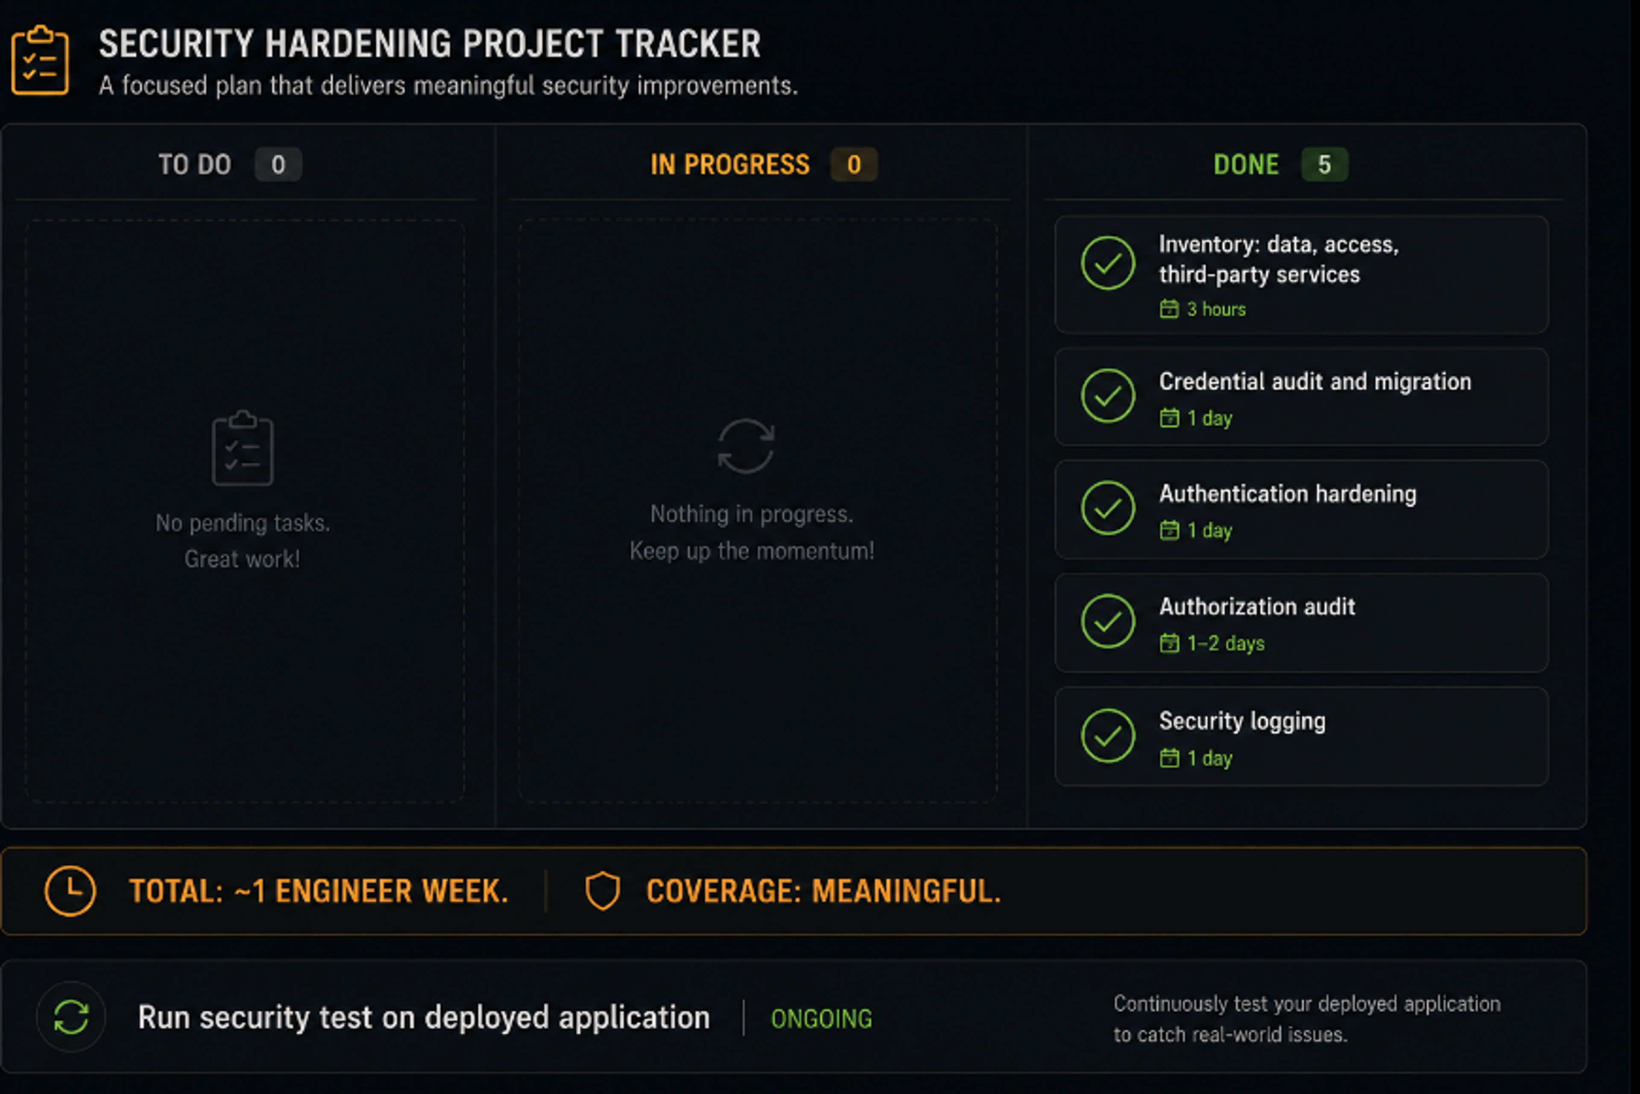The height and width of the screenshot is (1094, 1640).
Task: Click the clock icon beside Total
Action: point(70,891)
